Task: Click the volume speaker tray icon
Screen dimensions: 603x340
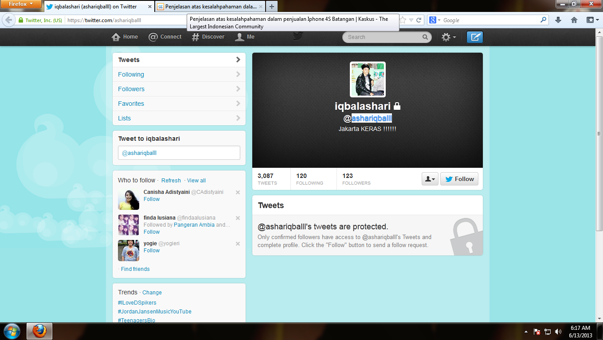Action: [x=558, y=332]
